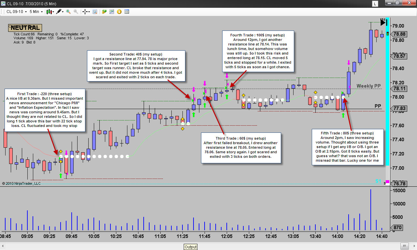Show the Data Box window icon
Image resolution: width=417 pixels, height=250 pixels.
[95, 12]
